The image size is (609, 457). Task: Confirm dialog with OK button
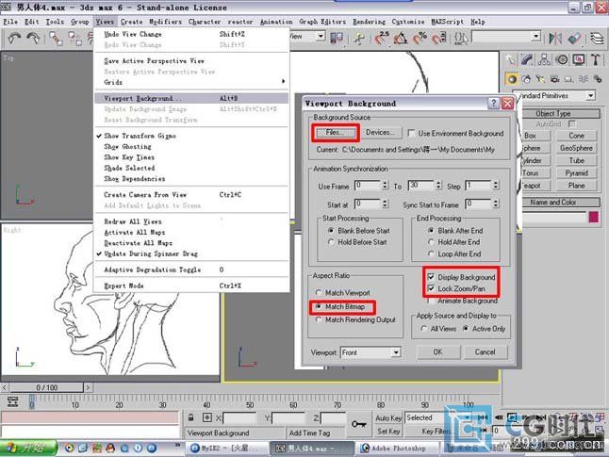point(438,351)
